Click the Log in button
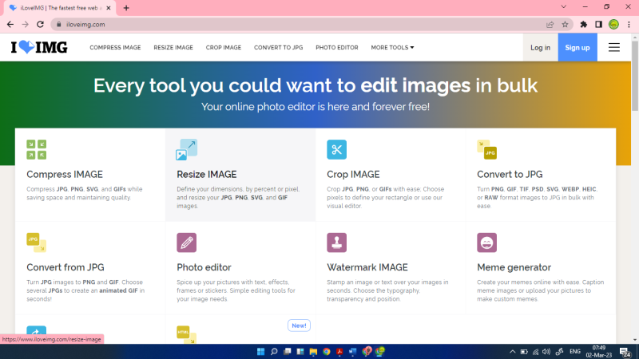This screenshot has width=639, height=359. pos(540,48)
